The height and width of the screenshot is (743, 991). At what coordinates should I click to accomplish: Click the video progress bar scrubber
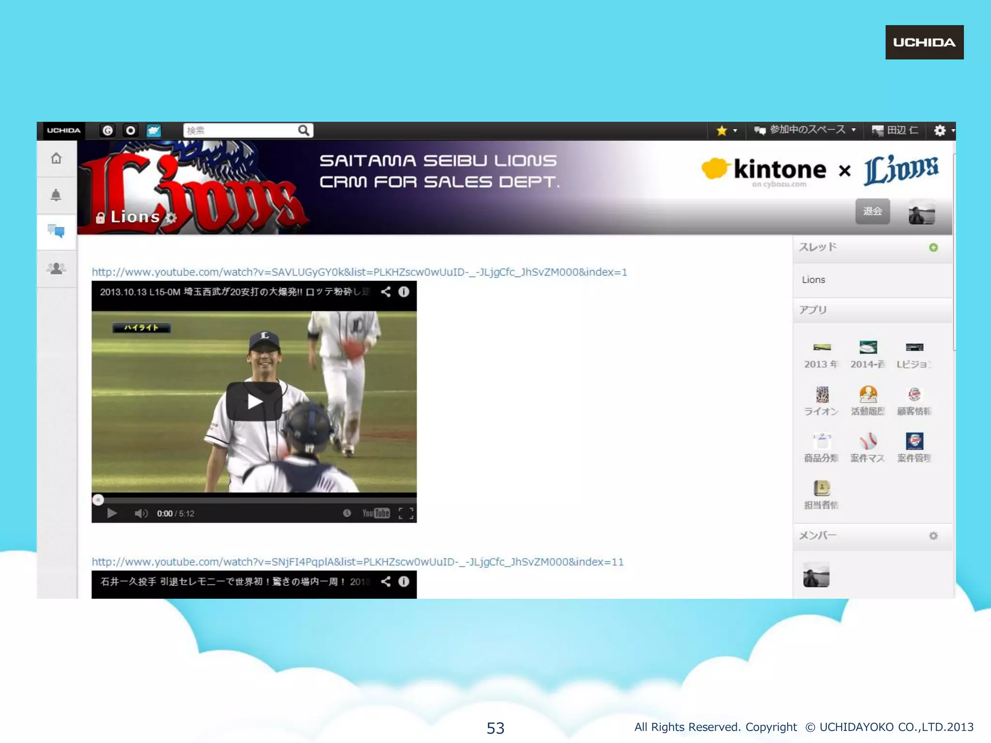(x=98, y=500)
